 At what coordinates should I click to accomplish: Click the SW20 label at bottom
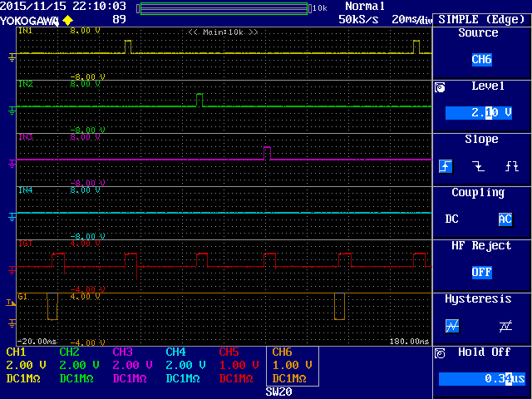[279, 392]
